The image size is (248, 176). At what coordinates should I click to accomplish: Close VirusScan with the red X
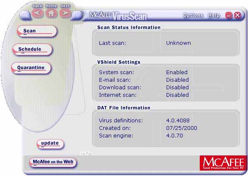pyautogui.click(x=237, y=16)
